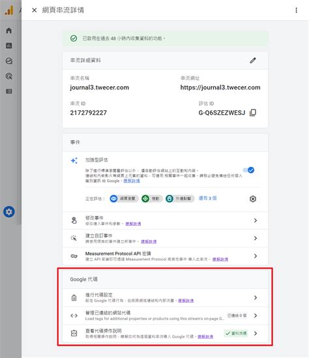Open Reports from the sidebar
309x358 pixels.
[9, 46]
